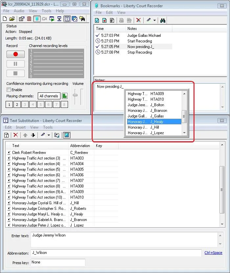This screenshot has height=273, width=230.
Task: Open highlighter color dropdown arrow in Bookmarks toolbar
Action: (154, 20)
